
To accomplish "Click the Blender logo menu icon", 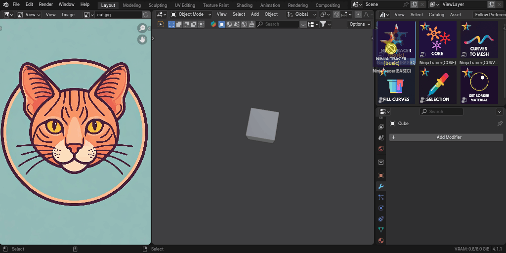I will pos(6,4).
